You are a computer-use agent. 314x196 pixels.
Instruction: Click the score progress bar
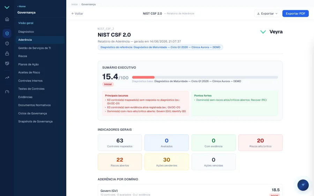click(205, 77)
